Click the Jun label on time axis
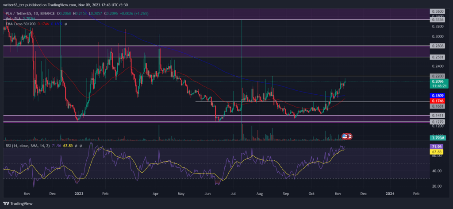Image resolution: width=453 pixels, height=209 pixels. (x=207, y=194)
